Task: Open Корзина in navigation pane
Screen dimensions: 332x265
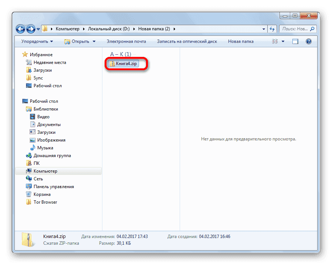Action: 42,194
